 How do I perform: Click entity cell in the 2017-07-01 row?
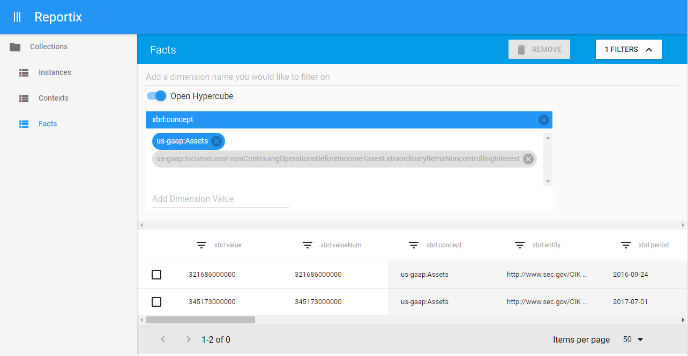click(547, 302)
